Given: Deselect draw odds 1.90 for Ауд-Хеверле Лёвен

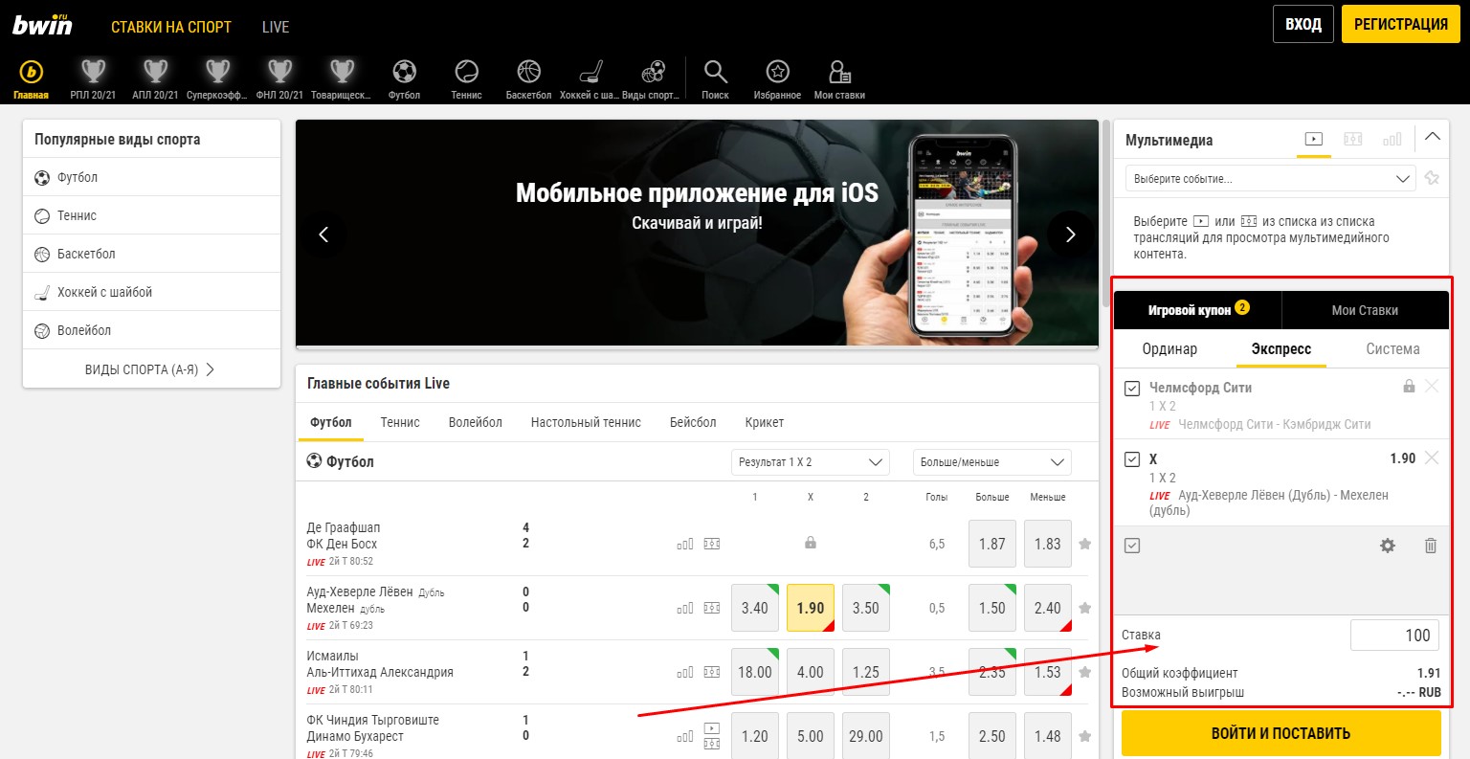Looking at the screenshot, I should 811,608.
